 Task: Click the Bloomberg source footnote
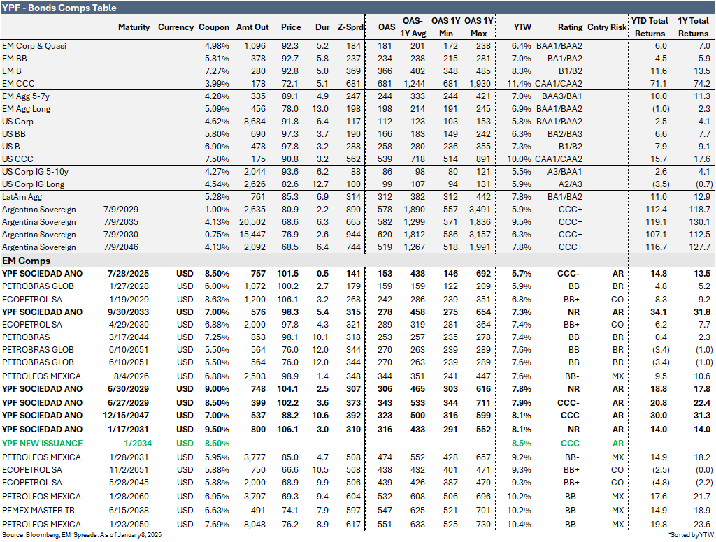click(x=82, y=535)
